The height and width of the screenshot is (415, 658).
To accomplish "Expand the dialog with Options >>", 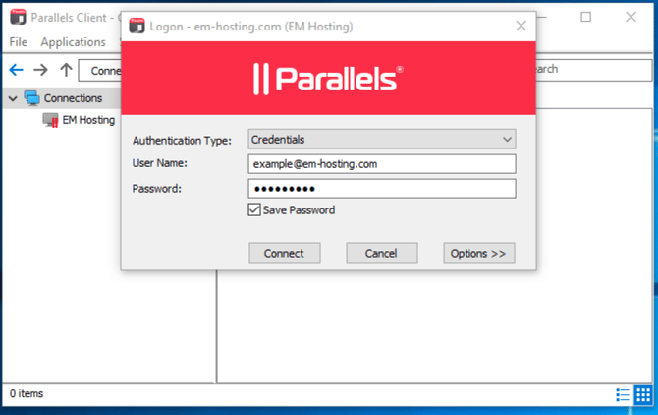I will click(x=478, y=253).
